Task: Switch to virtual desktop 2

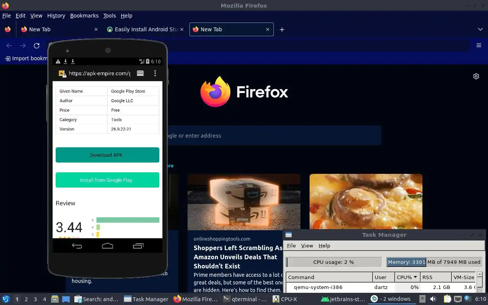Action: click(x=26, y=299)
